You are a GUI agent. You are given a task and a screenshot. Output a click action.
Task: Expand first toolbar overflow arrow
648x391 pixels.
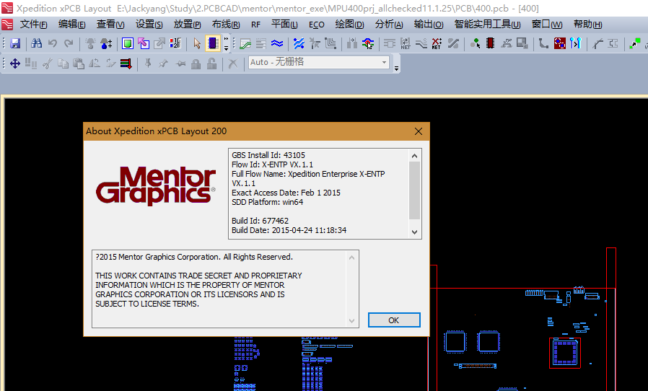click(x=226, y=44)
